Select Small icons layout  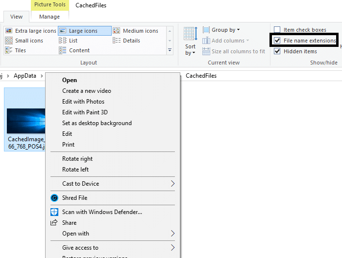point(24,41)
